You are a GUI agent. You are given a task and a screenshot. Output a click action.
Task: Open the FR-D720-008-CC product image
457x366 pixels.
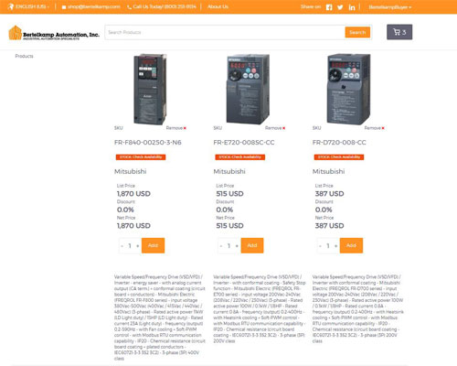348,89
